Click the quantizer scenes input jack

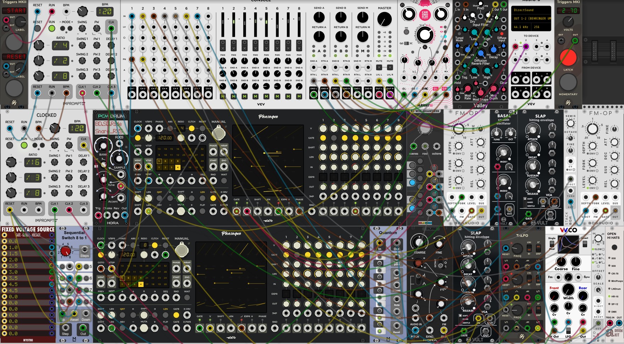tap(413, 146)
